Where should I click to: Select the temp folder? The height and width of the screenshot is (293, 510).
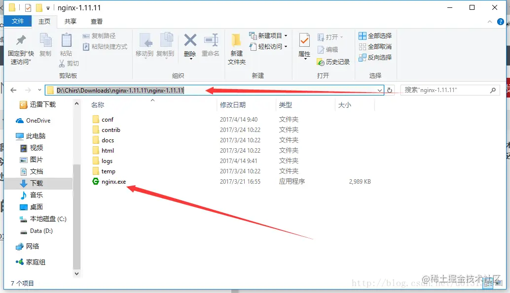tap(104, 171)
